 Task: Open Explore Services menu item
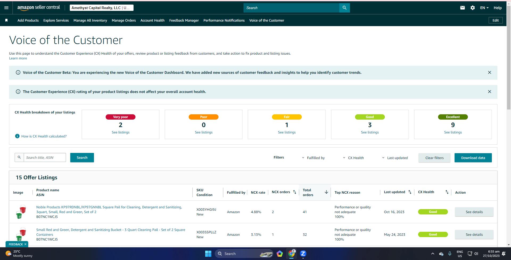click(56, 20)
